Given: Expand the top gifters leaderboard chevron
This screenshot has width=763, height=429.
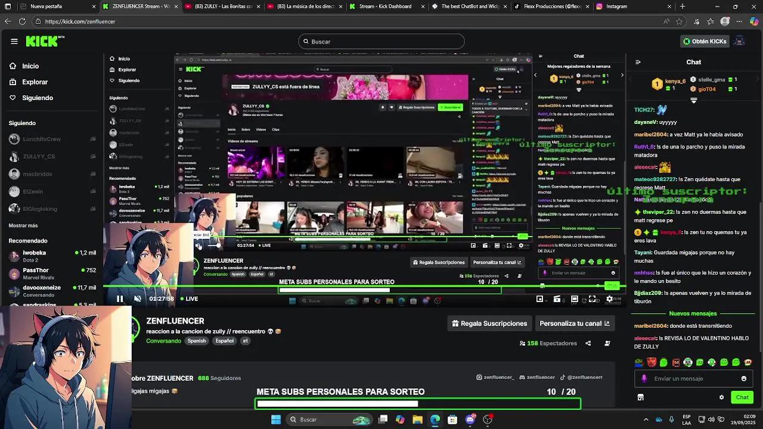Looking at the screenshot, I should [x=693, y=101].
